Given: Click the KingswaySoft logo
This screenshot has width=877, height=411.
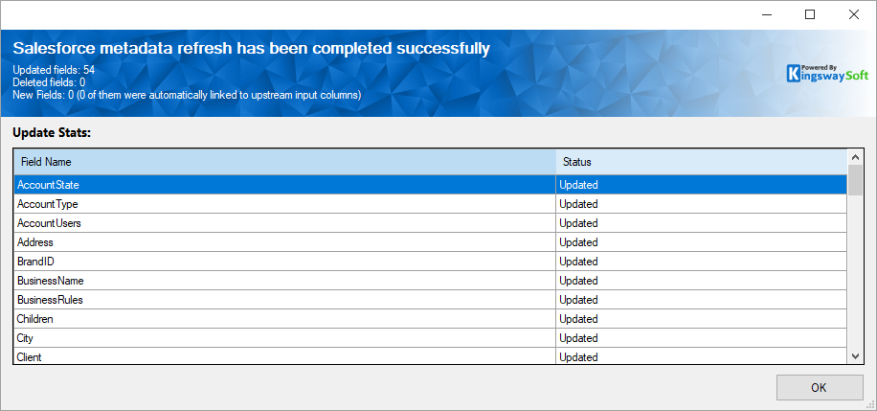Looking at the screenshot, I should pos(827,74).
